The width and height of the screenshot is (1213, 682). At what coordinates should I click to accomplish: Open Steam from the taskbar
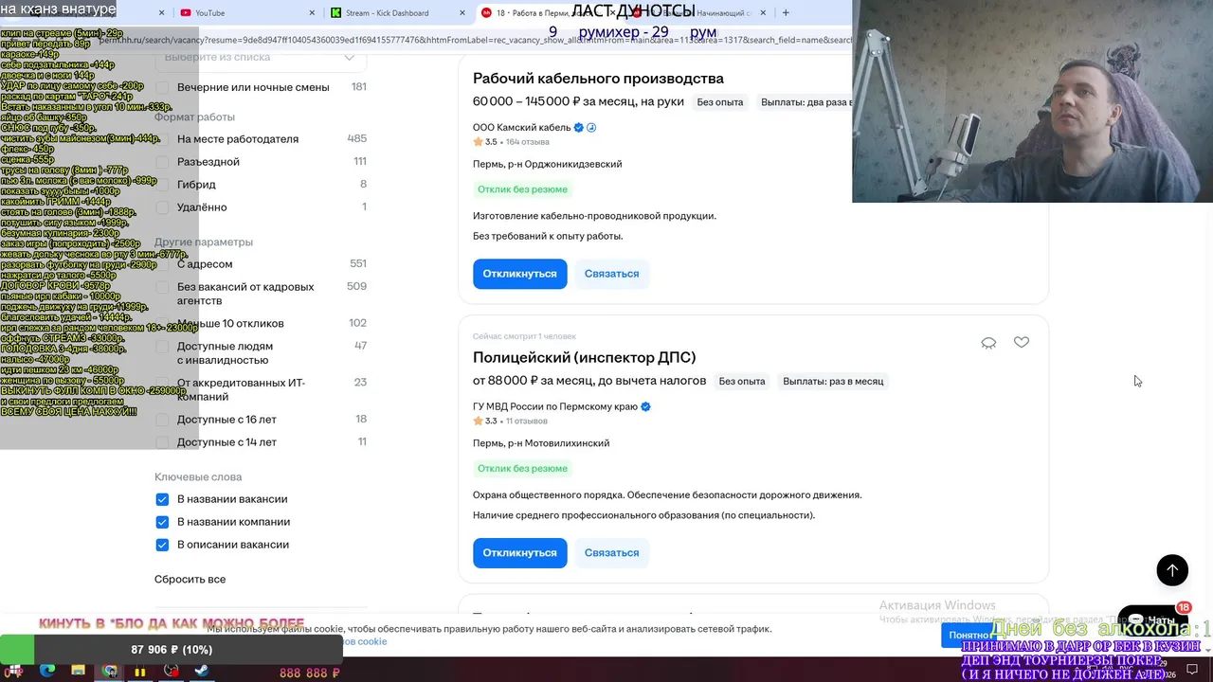202,671
